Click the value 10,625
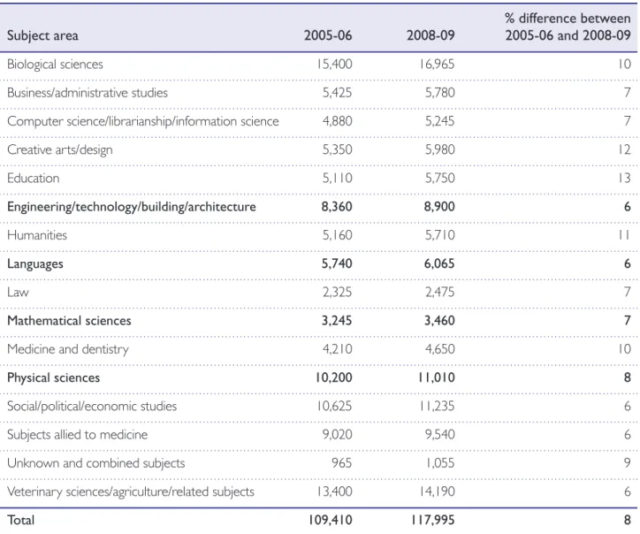This screenshot has width=640, height=534. click(x=335, y=406)
